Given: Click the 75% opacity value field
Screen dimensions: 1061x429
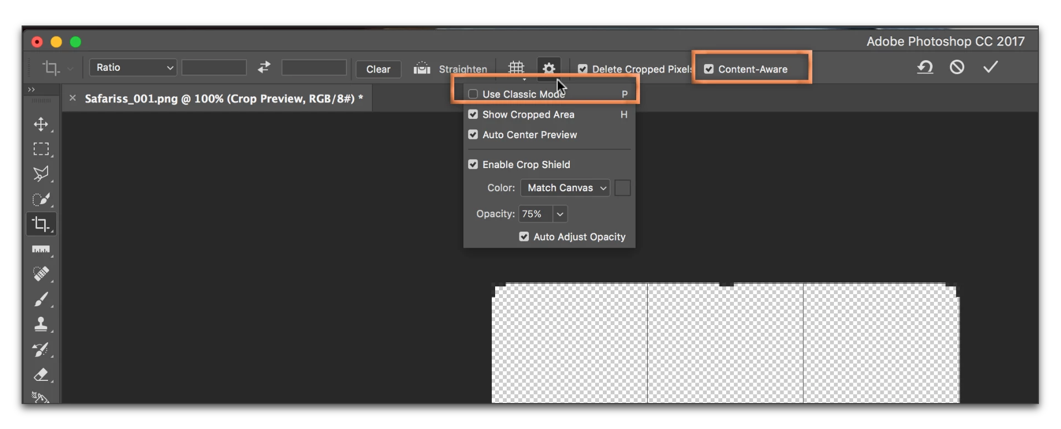Looking at the screenshot, I should [x=535, y=214].
